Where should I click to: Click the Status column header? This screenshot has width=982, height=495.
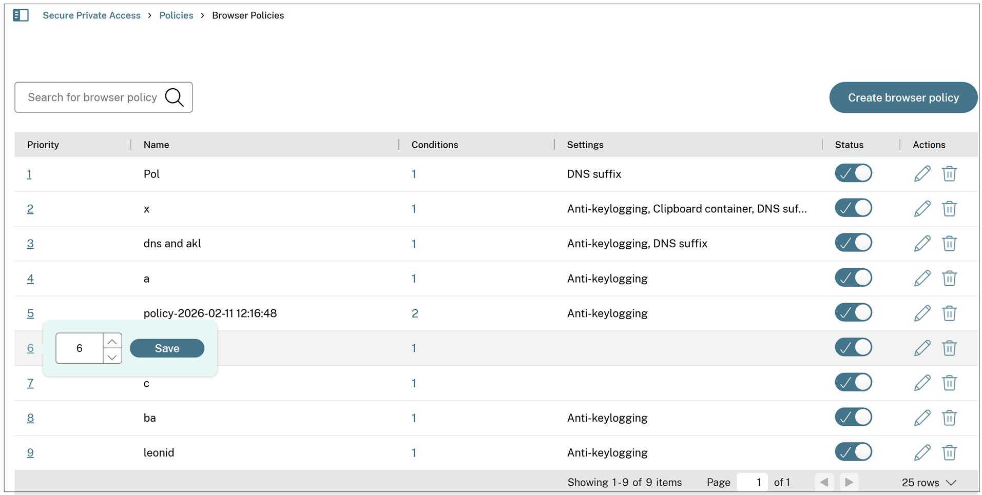(x=849, y=145)
